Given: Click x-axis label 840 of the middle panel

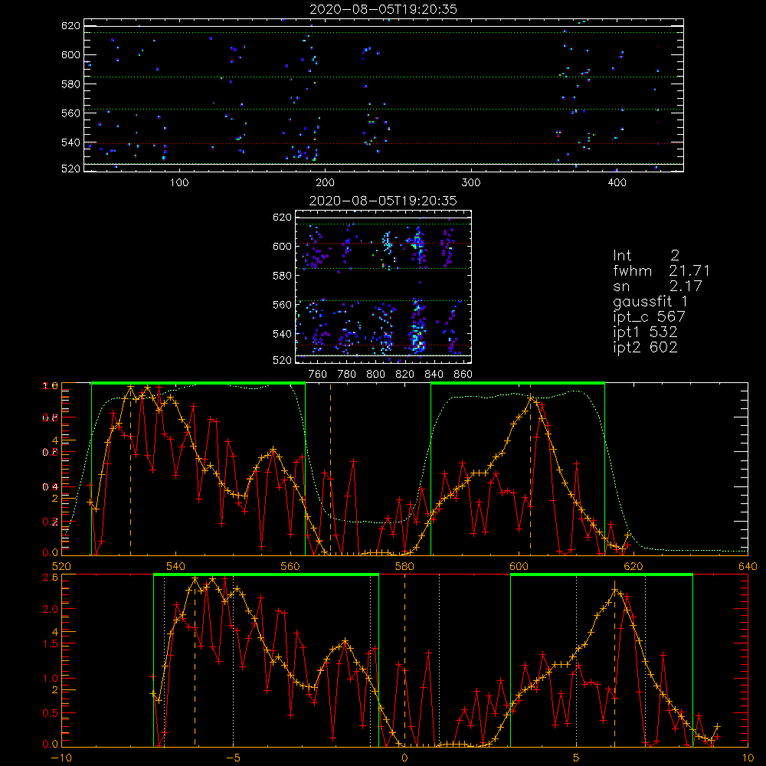Looking at the screenshot, I should click(x=434, y=375).
